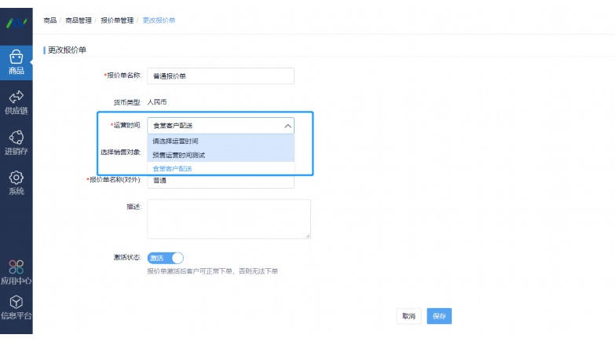615x342 pixels.
Task: Select 食堂客户配送 option in dropdown list
Action: click(221, 169)
